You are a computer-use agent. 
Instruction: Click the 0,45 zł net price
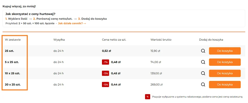point(116,73)
